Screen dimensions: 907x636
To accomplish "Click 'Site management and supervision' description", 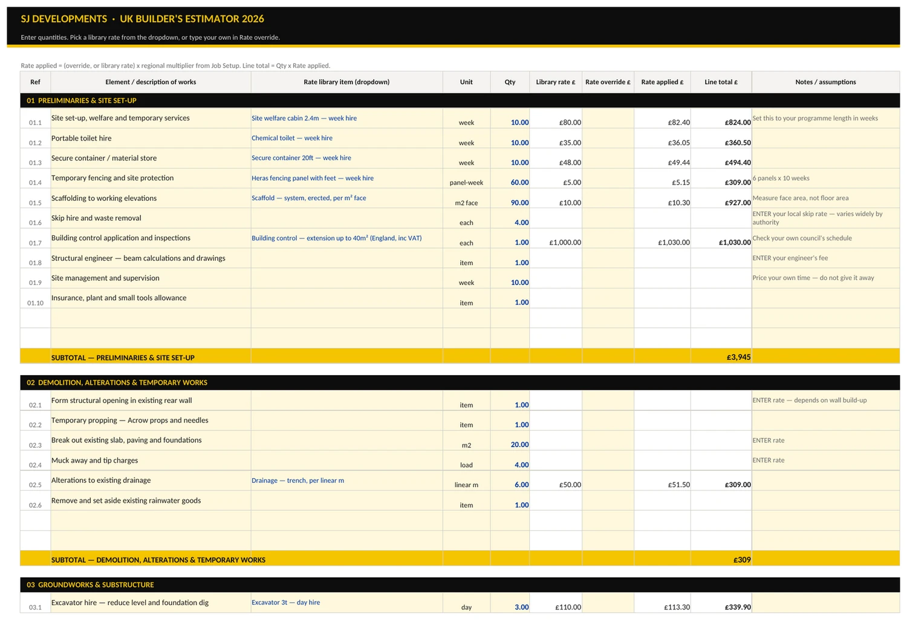I will tap(151, 278).
